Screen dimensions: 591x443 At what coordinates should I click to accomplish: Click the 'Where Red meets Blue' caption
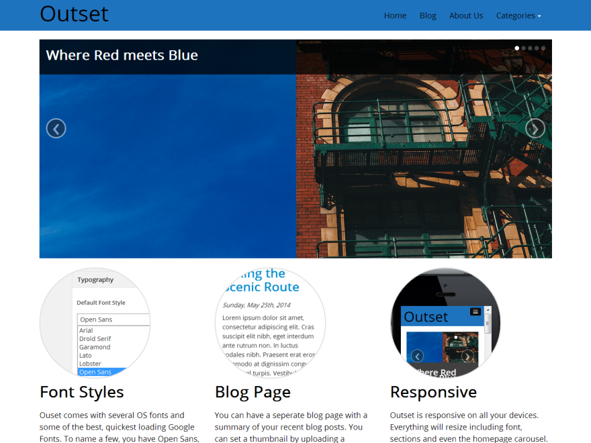click(x=122, y=55)
